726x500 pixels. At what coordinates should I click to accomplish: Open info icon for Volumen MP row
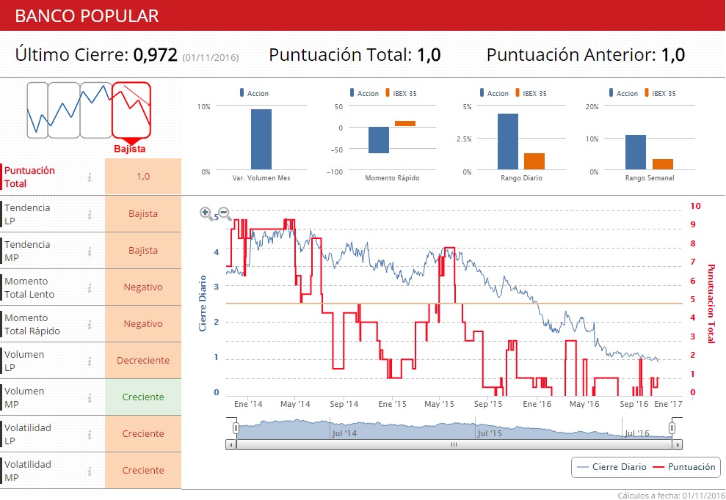click(x=90, y=397)
